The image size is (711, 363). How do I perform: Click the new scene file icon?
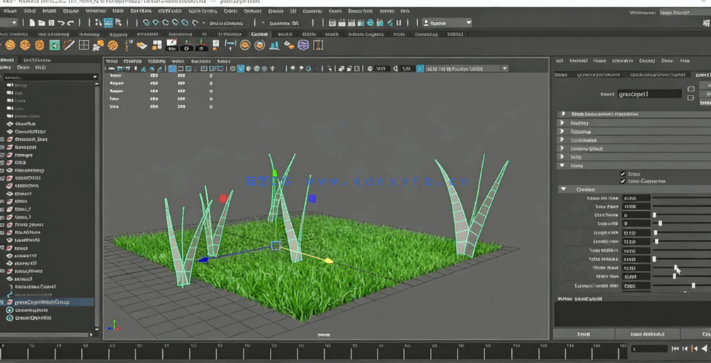coord(32,23)
